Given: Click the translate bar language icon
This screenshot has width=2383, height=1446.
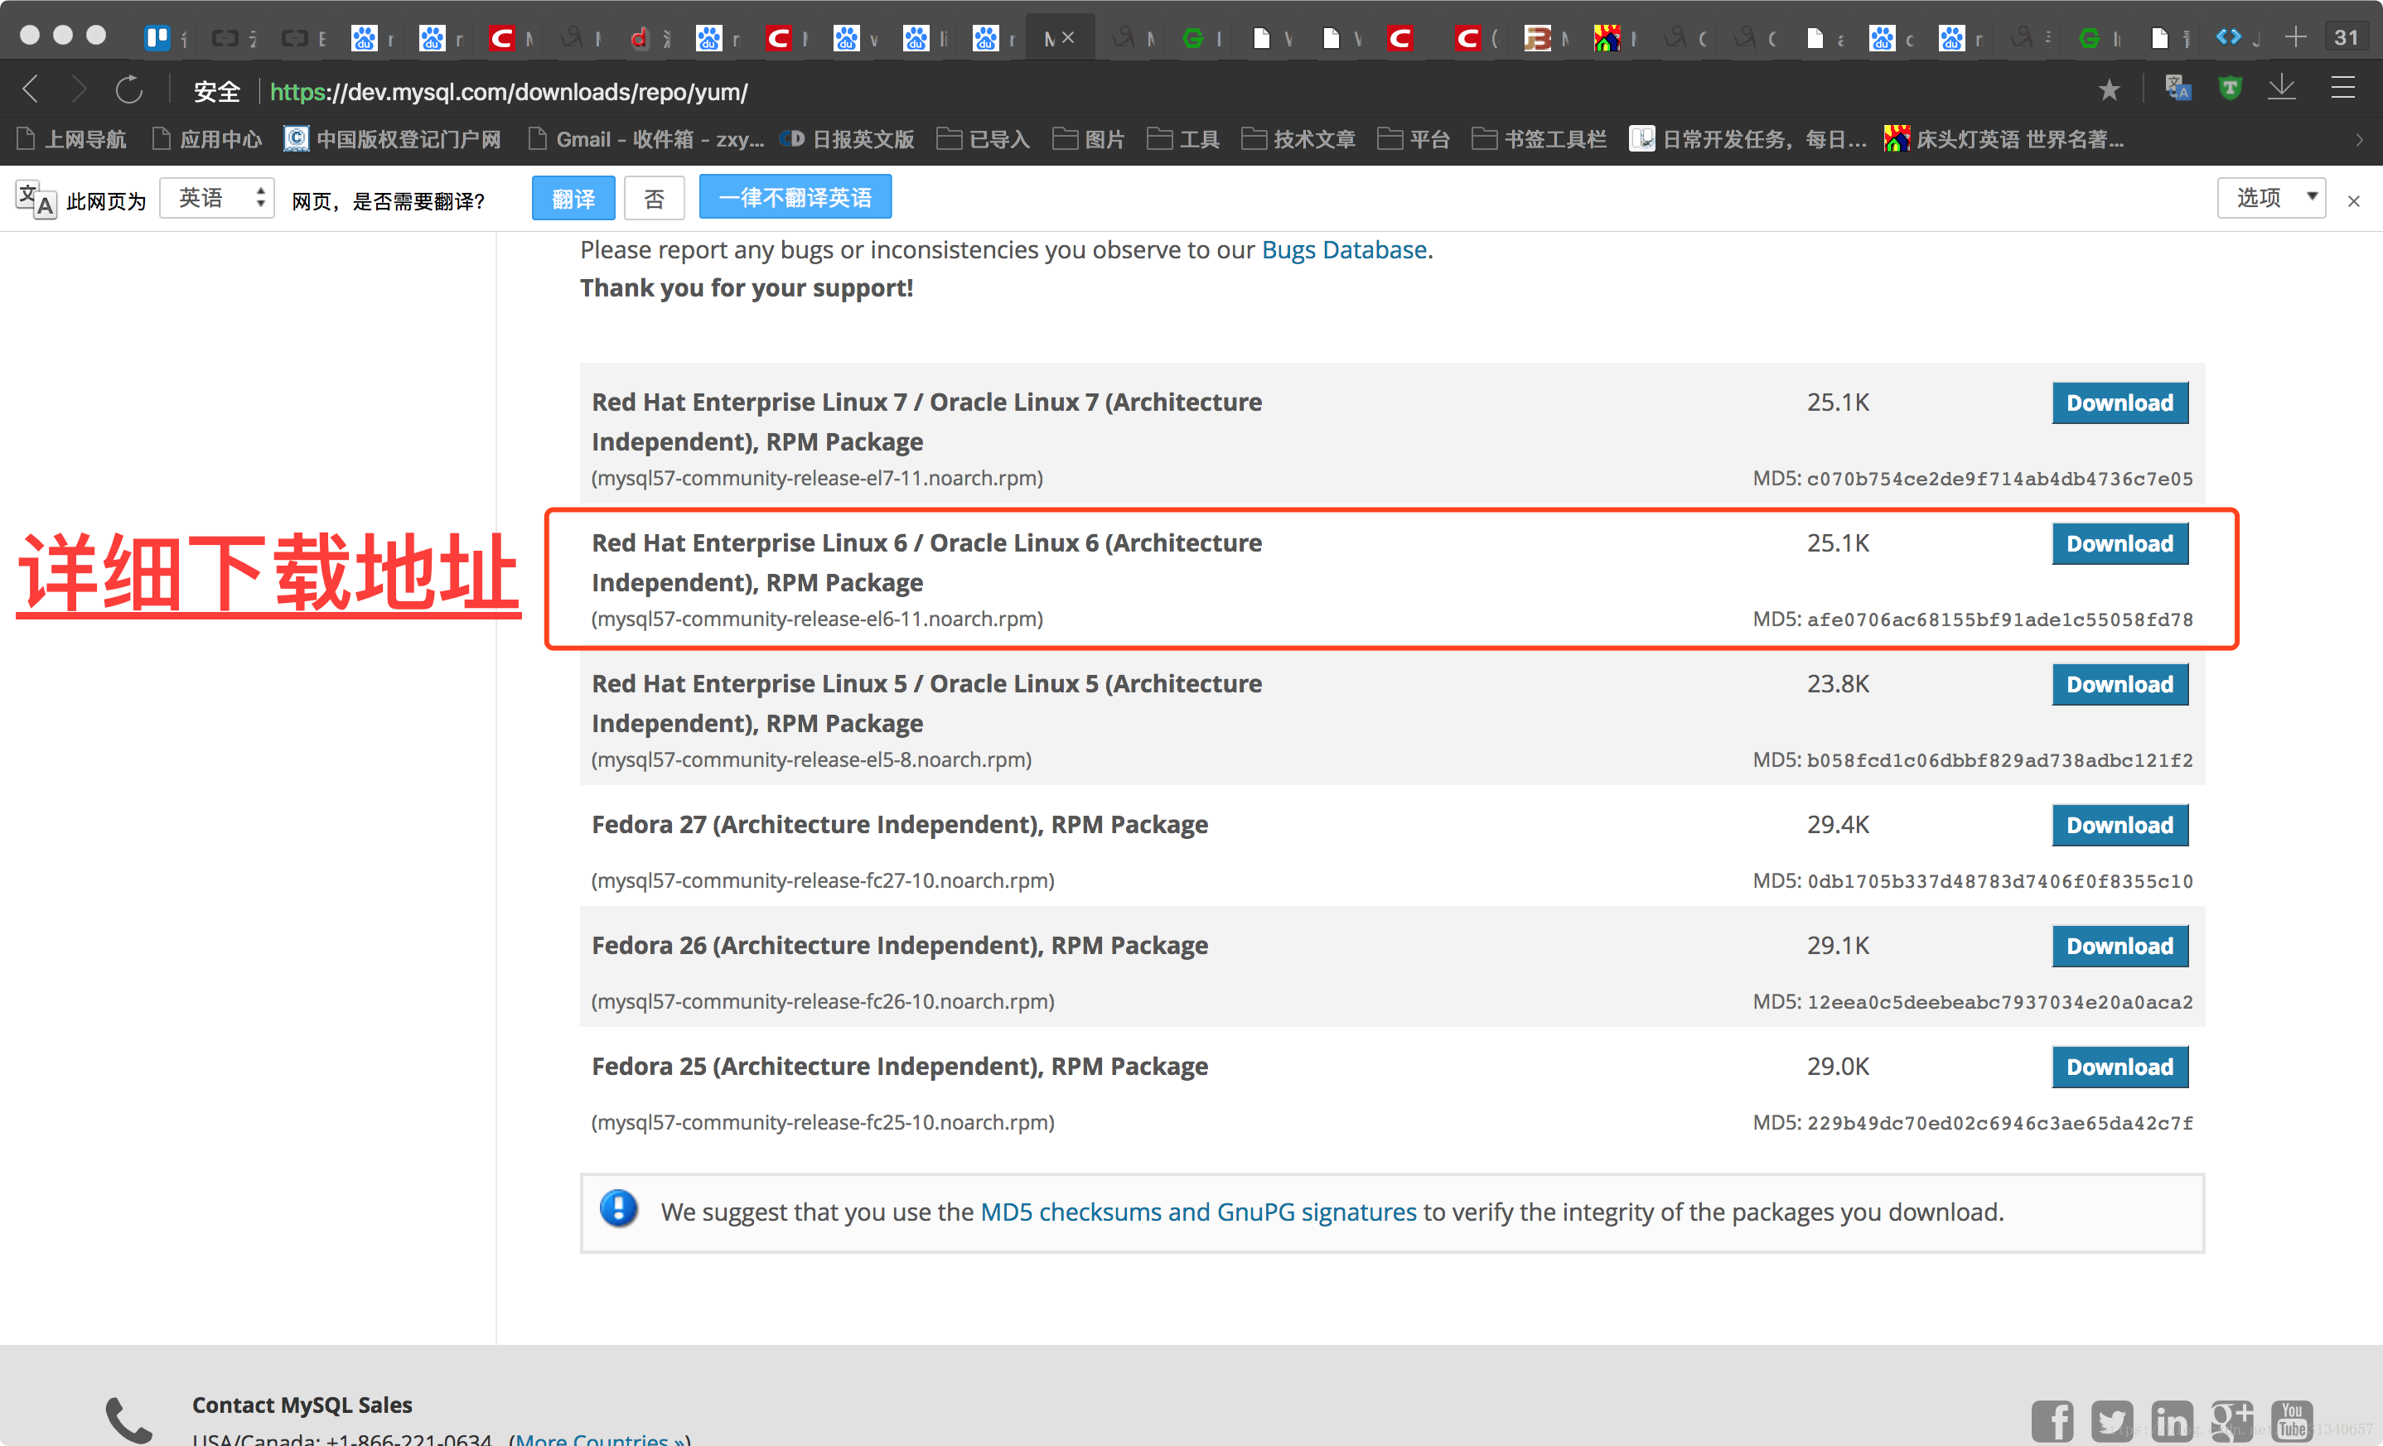Looking at the screenshot, I should click(x=36, y=200).
